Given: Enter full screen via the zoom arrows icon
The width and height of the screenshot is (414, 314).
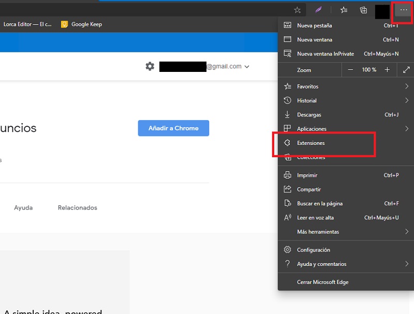Looking at the screenshot, I should 406,70.
